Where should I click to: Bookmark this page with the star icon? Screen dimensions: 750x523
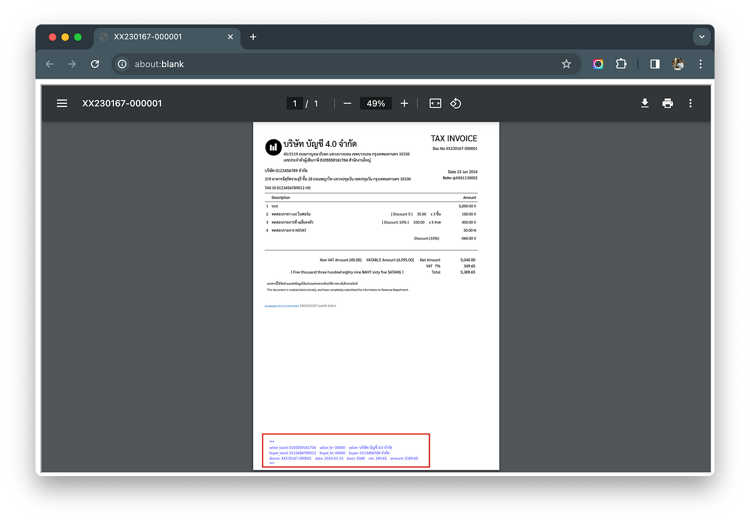tap(566, 64)
